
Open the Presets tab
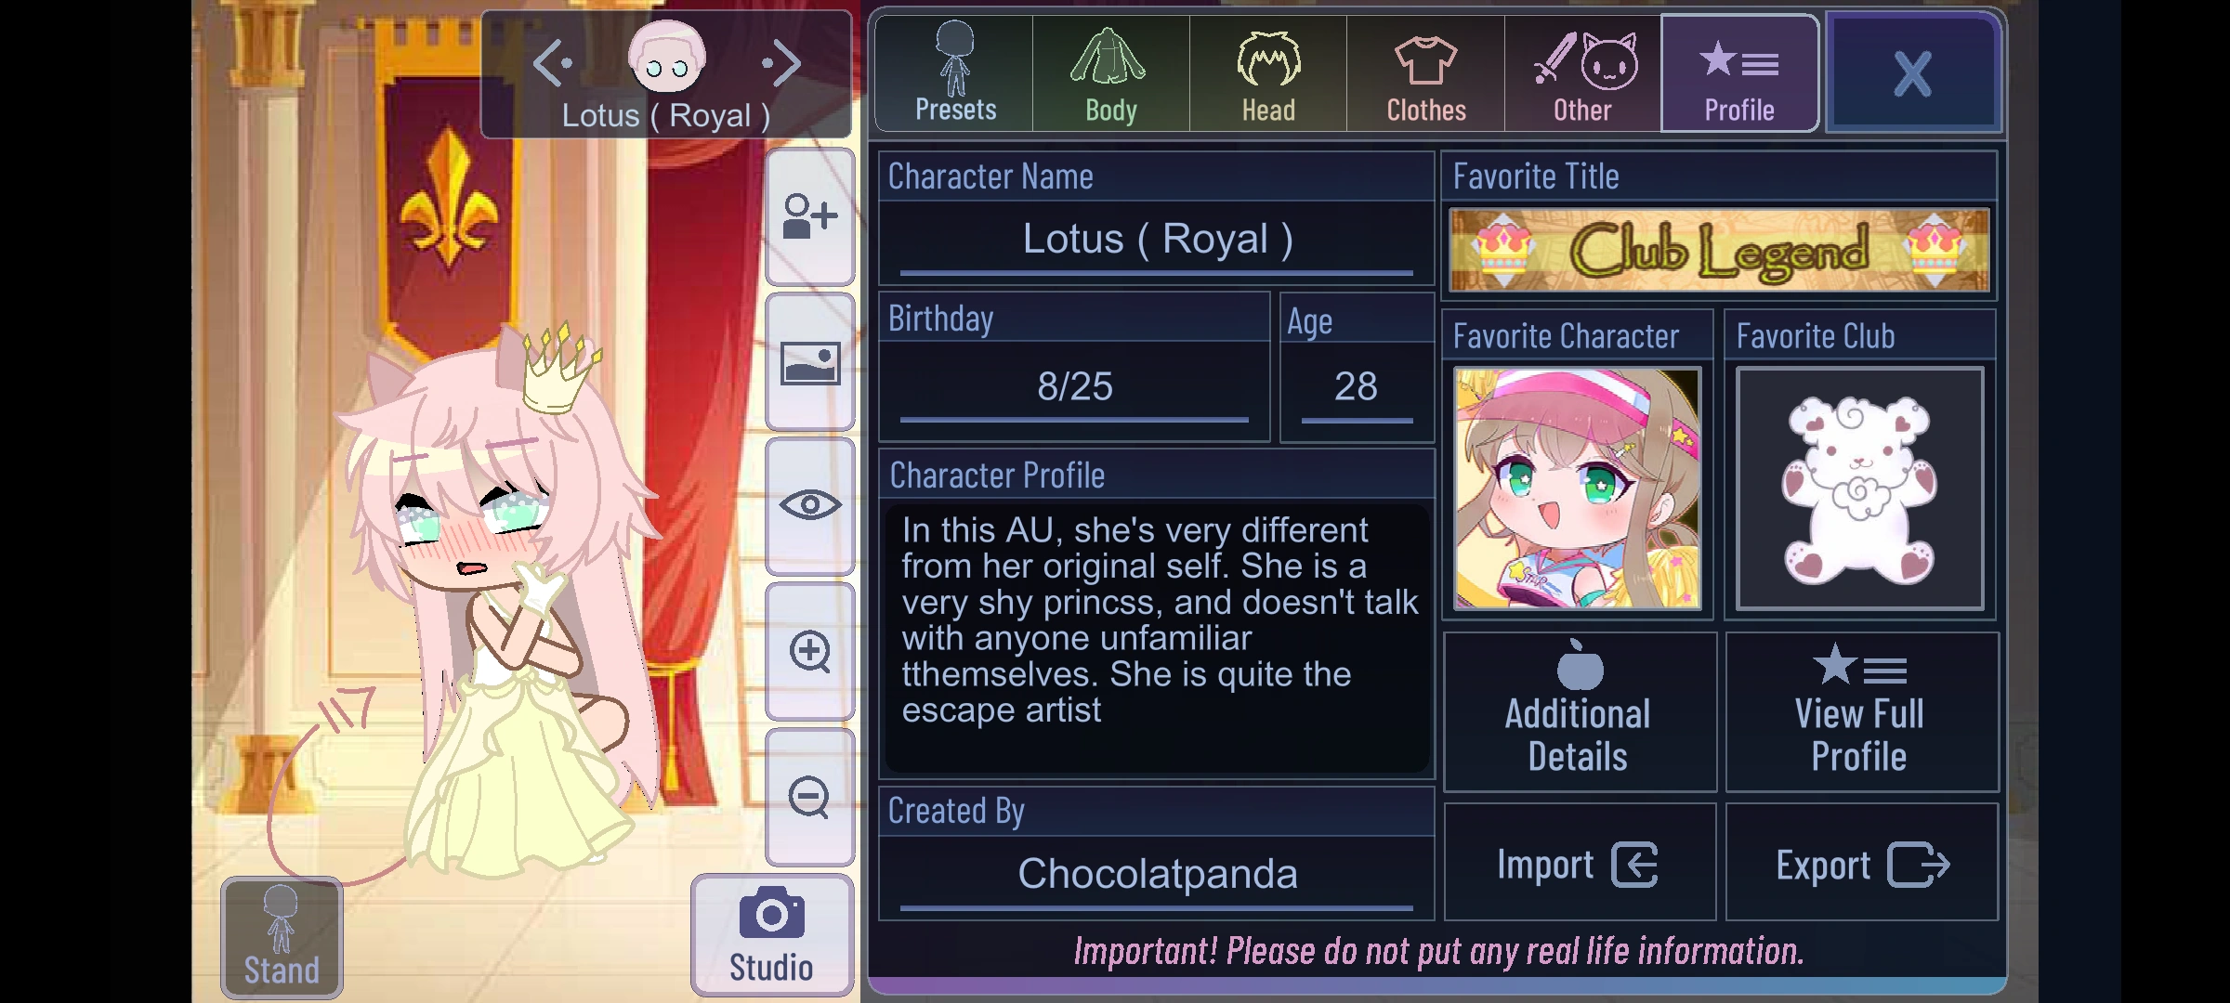coord(954,73)
